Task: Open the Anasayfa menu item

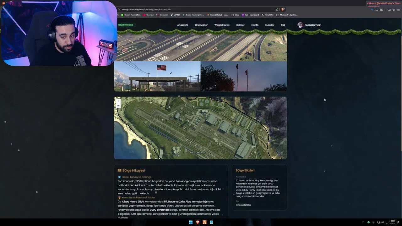Action: pos(182,25)
